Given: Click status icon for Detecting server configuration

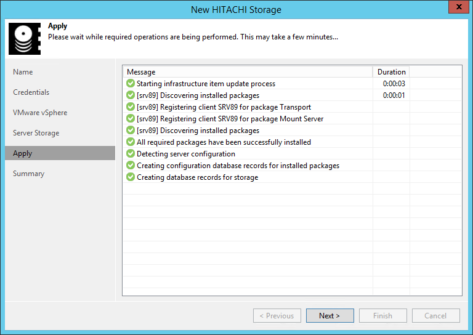Looking at the screenshot, I should click(131, 154).
